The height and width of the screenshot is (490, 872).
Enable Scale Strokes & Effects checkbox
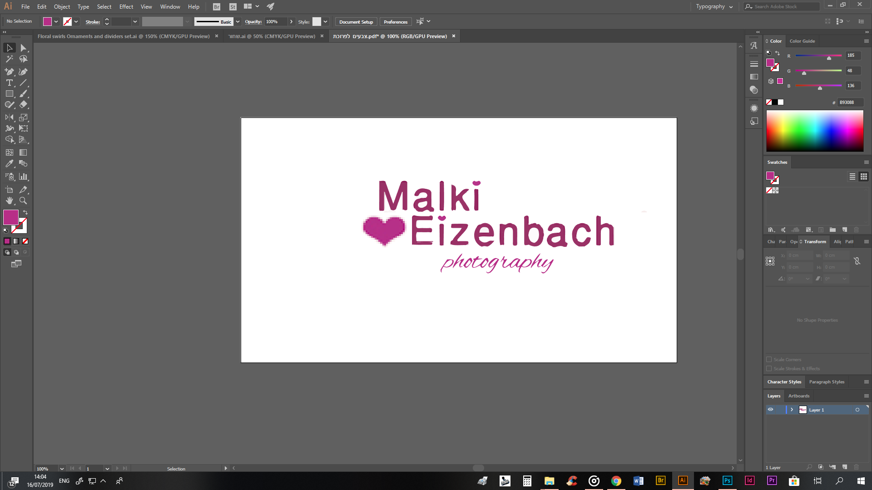pos(769,368)
